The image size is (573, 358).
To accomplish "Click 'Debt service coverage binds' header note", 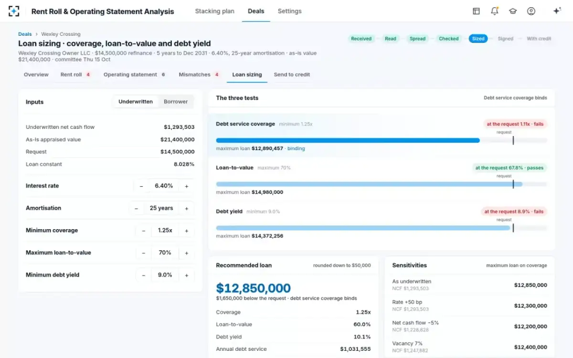I will click(515, 98).
